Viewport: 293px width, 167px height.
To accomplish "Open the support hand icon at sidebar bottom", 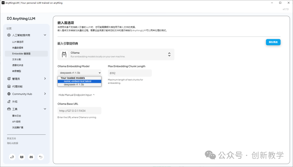I will [12, 157].
